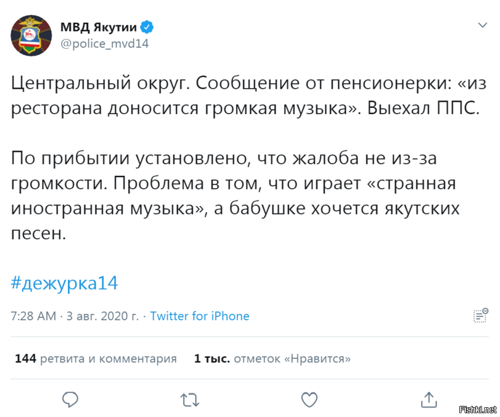Click the verified blue checkmark badge
The height and width of the screenshot is (417, 500).
click(x=146, y=27)
